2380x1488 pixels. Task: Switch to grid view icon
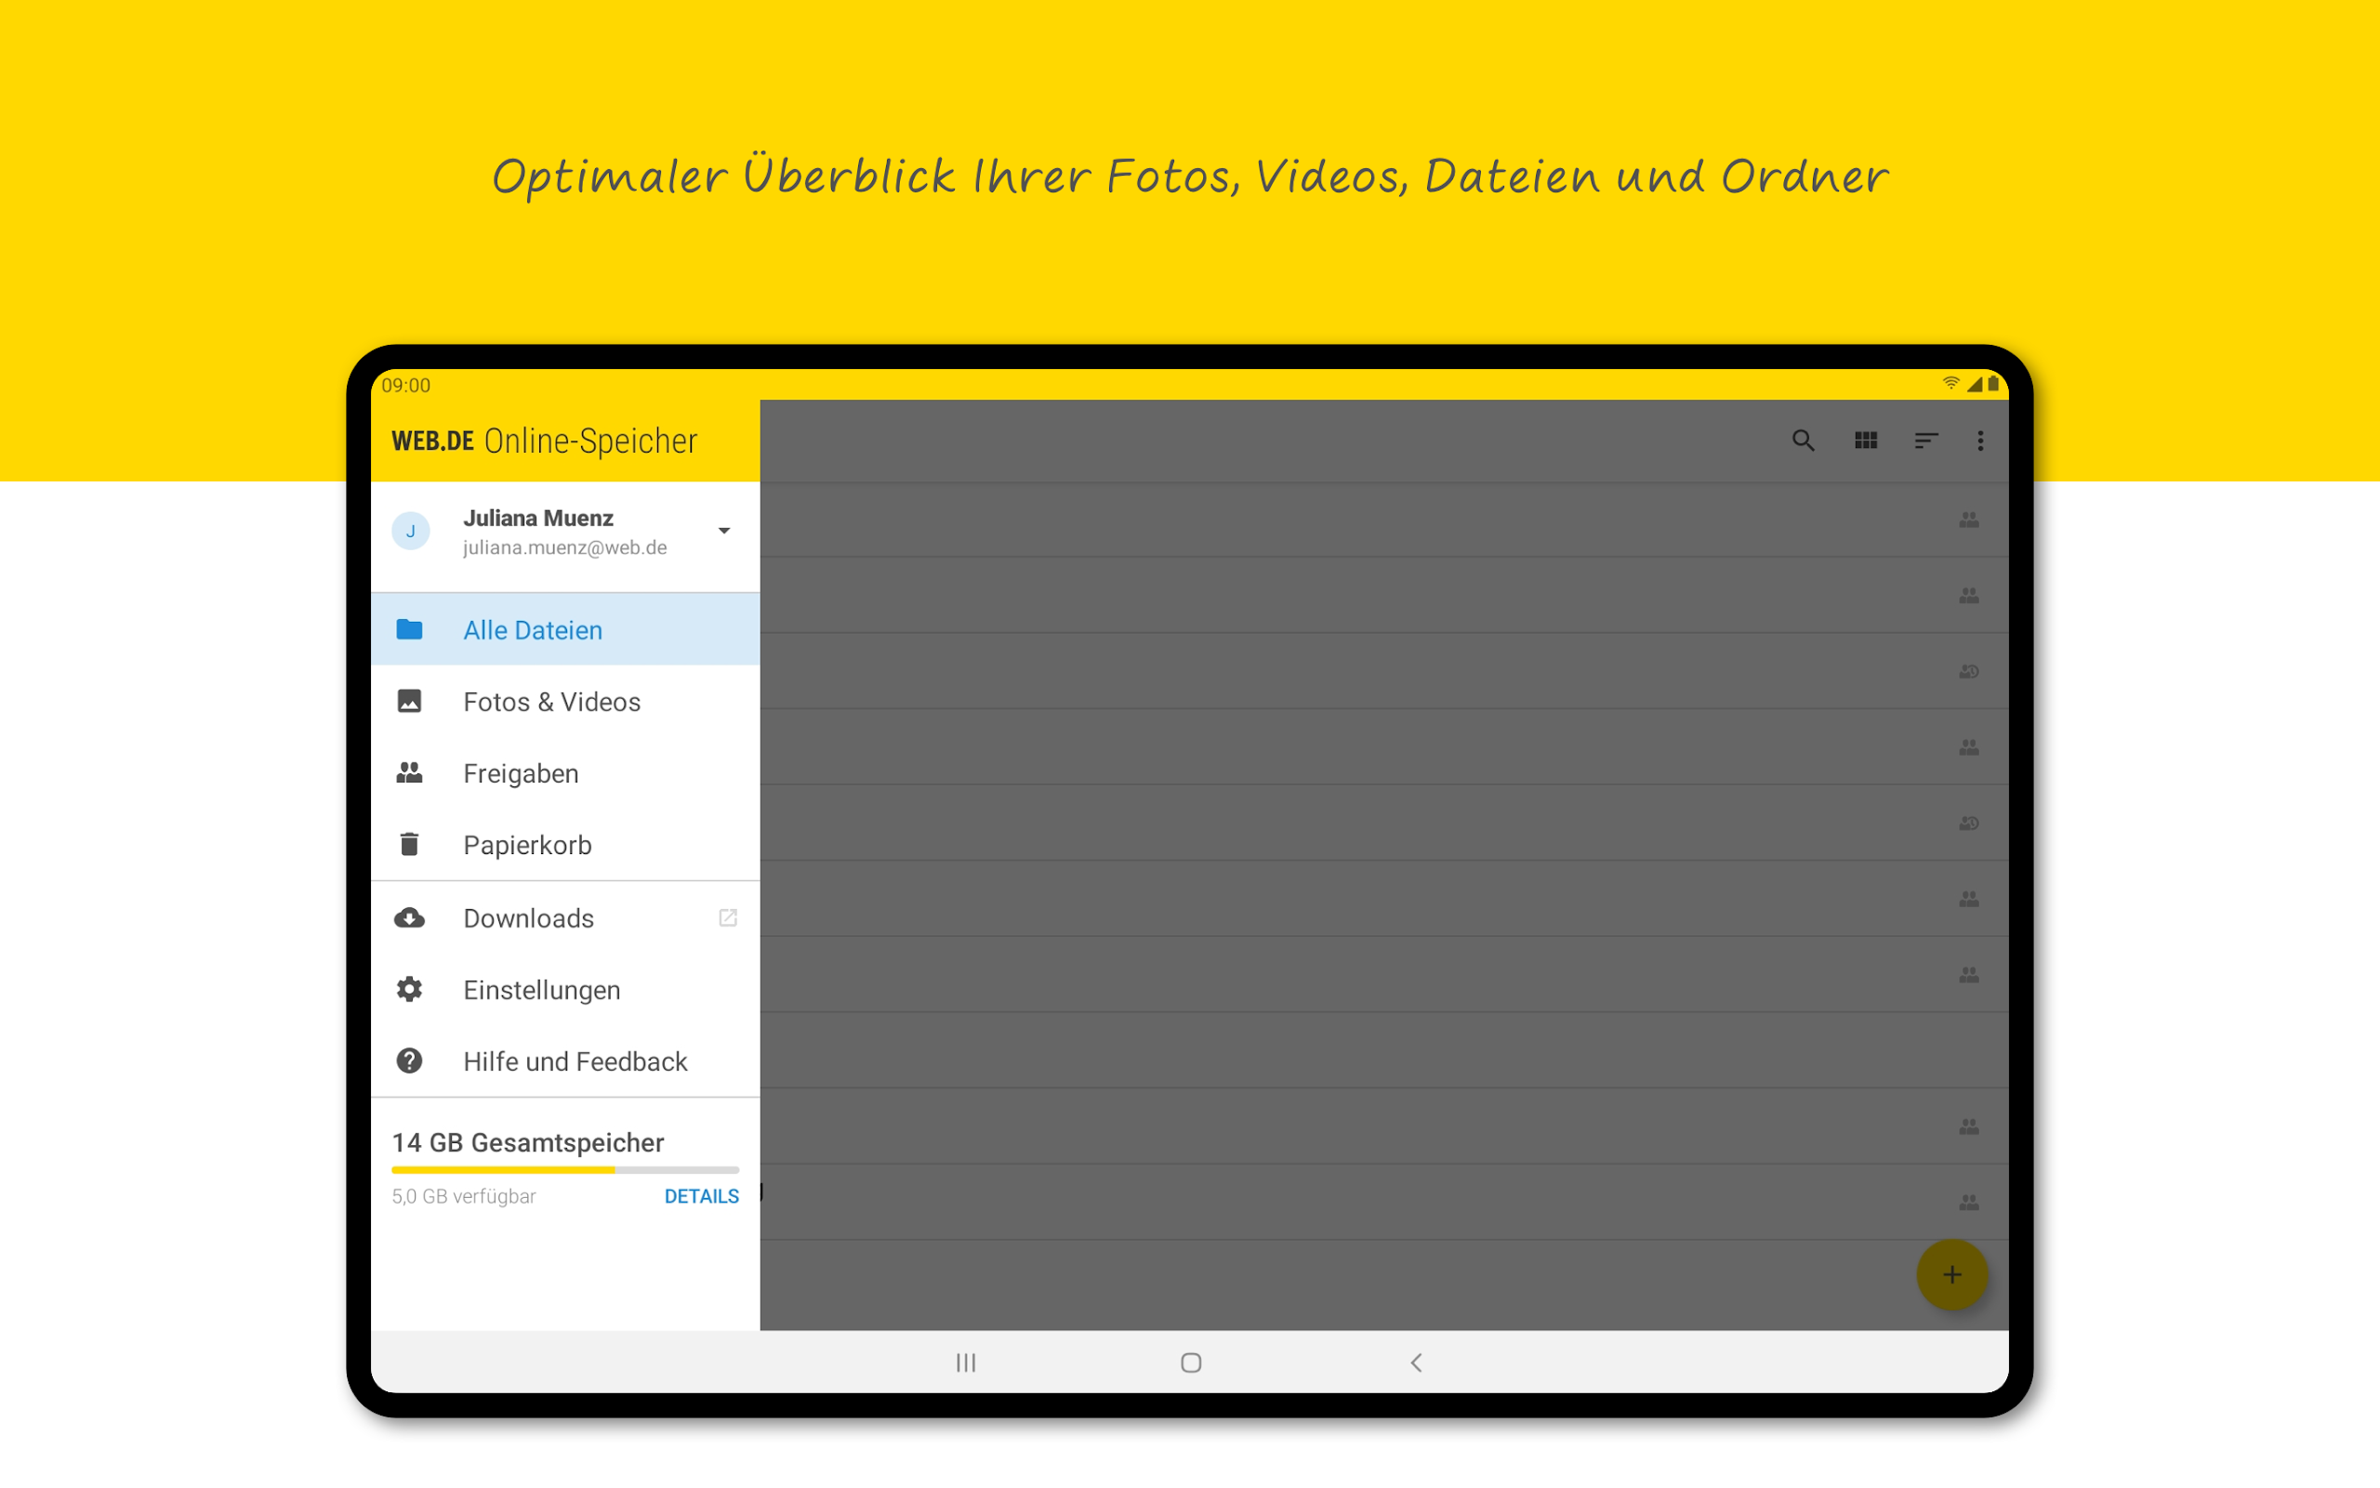point(1865,440)
